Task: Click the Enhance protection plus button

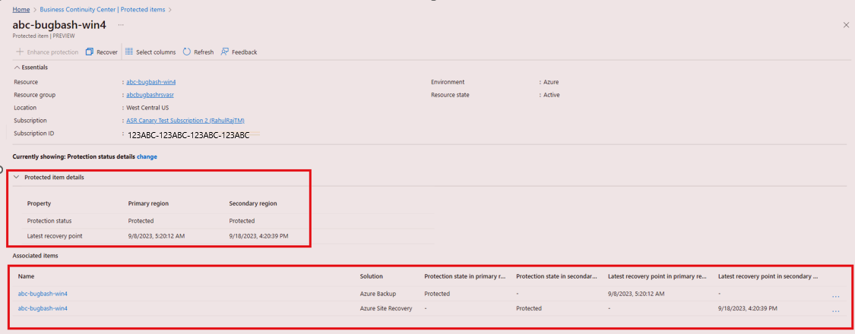Action: pos(20,52)
